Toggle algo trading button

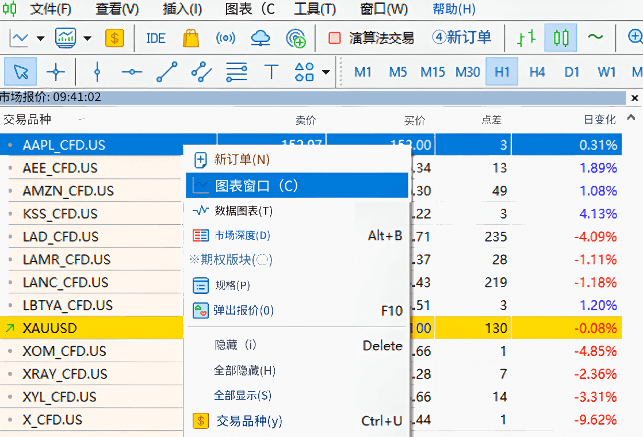coord(371,39)
